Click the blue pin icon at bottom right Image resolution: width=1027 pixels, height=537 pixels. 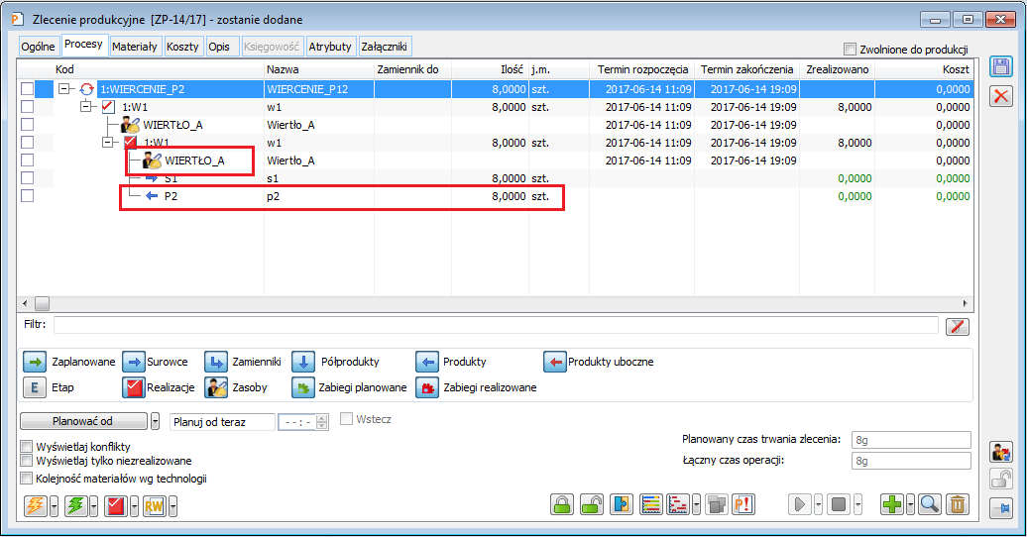[x=1001, y=508]
